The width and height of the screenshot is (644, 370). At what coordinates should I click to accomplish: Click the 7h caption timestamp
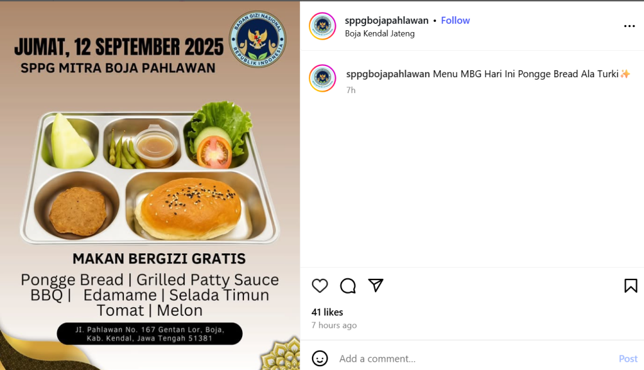coord(351,90)
